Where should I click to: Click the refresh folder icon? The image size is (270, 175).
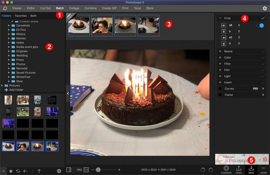tap(18, 171)
